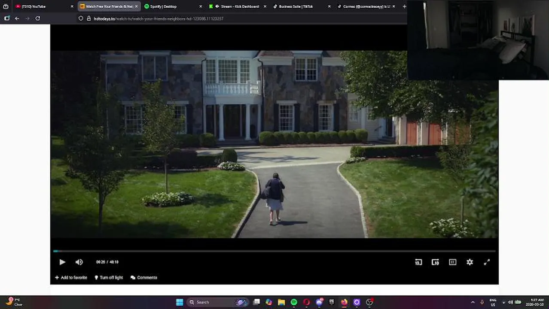Change the ENG US input language
This screenshot has height=309, width=549.
[493, 302]
